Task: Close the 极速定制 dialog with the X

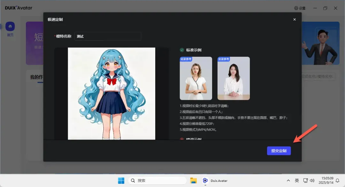Action: click(x=295, y=20)
